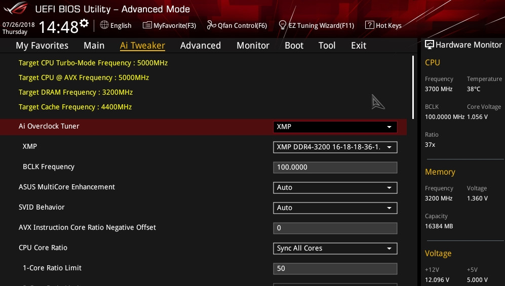Image resolution: width=505 pixels, height=286 pixels.
Task: Click Target CPU Turbo-Mode Frequency text
Action: pyautogui.click(x=93, y=63)
